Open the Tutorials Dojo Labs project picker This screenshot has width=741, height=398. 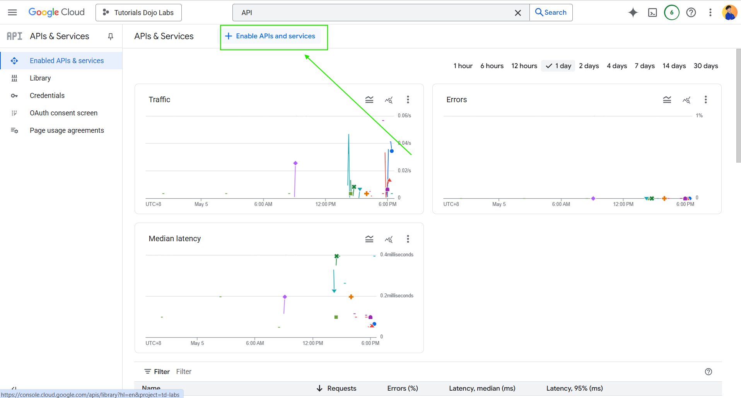click(138, 13)
